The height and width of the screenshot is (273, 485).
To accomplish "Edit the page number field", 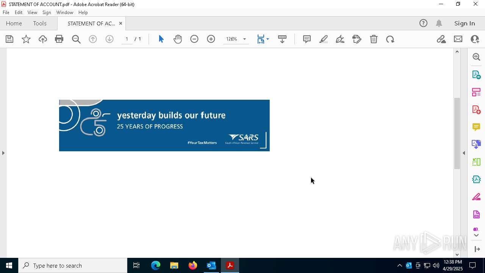I will [x=127, y=39].
